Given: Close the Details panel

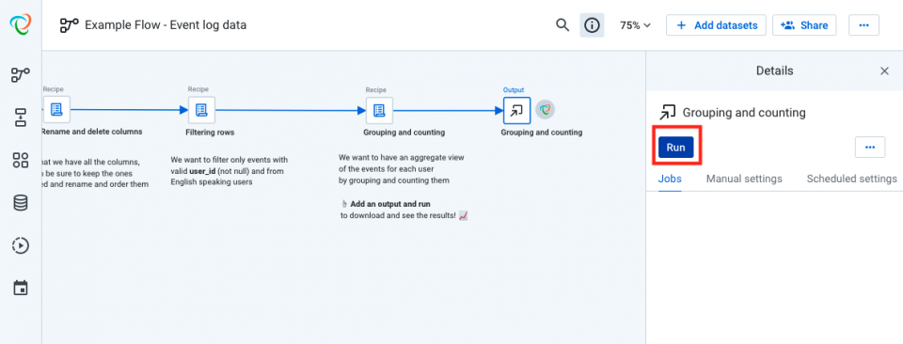Looking at the screenshot, I should tap(884, 71).
